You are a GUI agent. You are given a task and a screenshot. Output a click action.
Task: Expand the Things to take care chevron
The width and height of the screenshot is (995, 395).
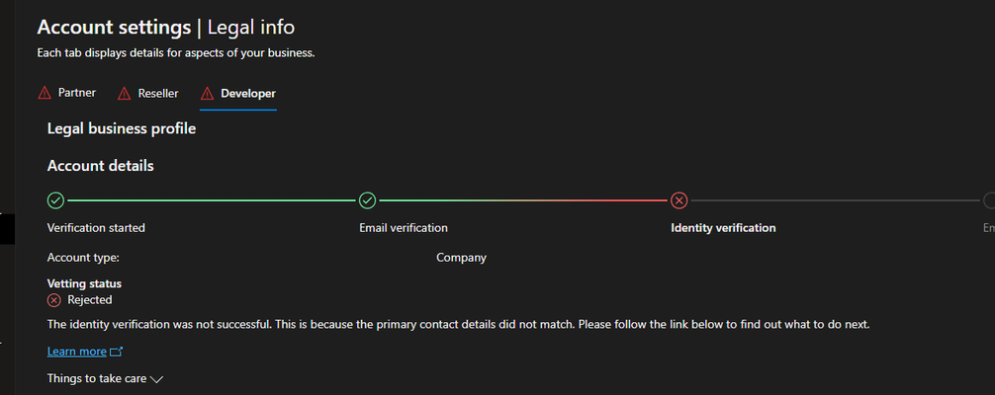point(156,379)
